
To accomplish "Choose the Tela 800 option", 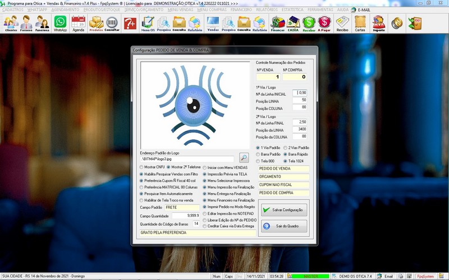I will [258, 161].
